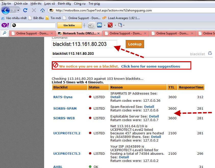Open the Vào nhiều nhất bookmark
Viewport: 215px width, 168px height.
14,18
